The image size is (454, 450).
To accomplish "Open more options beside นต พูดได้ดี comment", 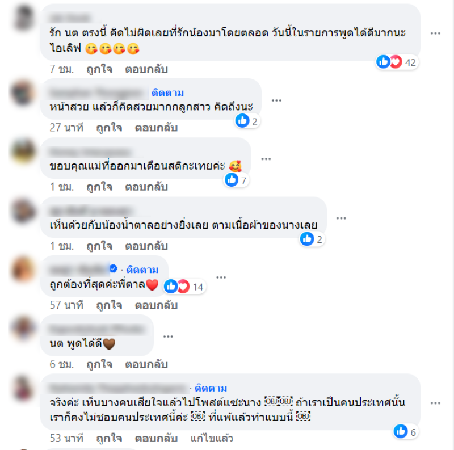I will (168, 337).
